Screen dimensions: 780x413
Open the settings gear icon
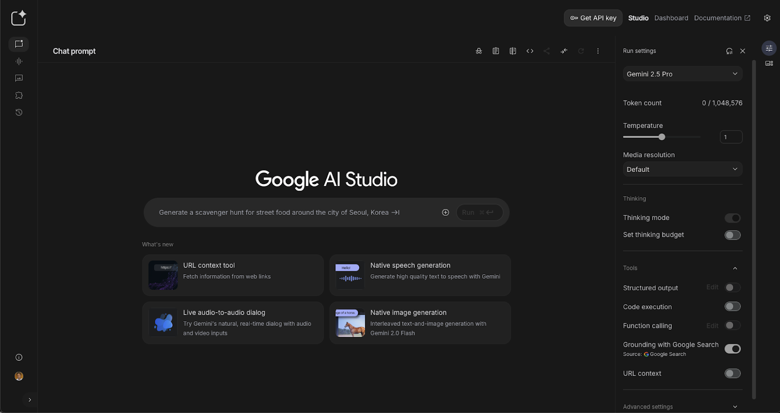[767, 18]
